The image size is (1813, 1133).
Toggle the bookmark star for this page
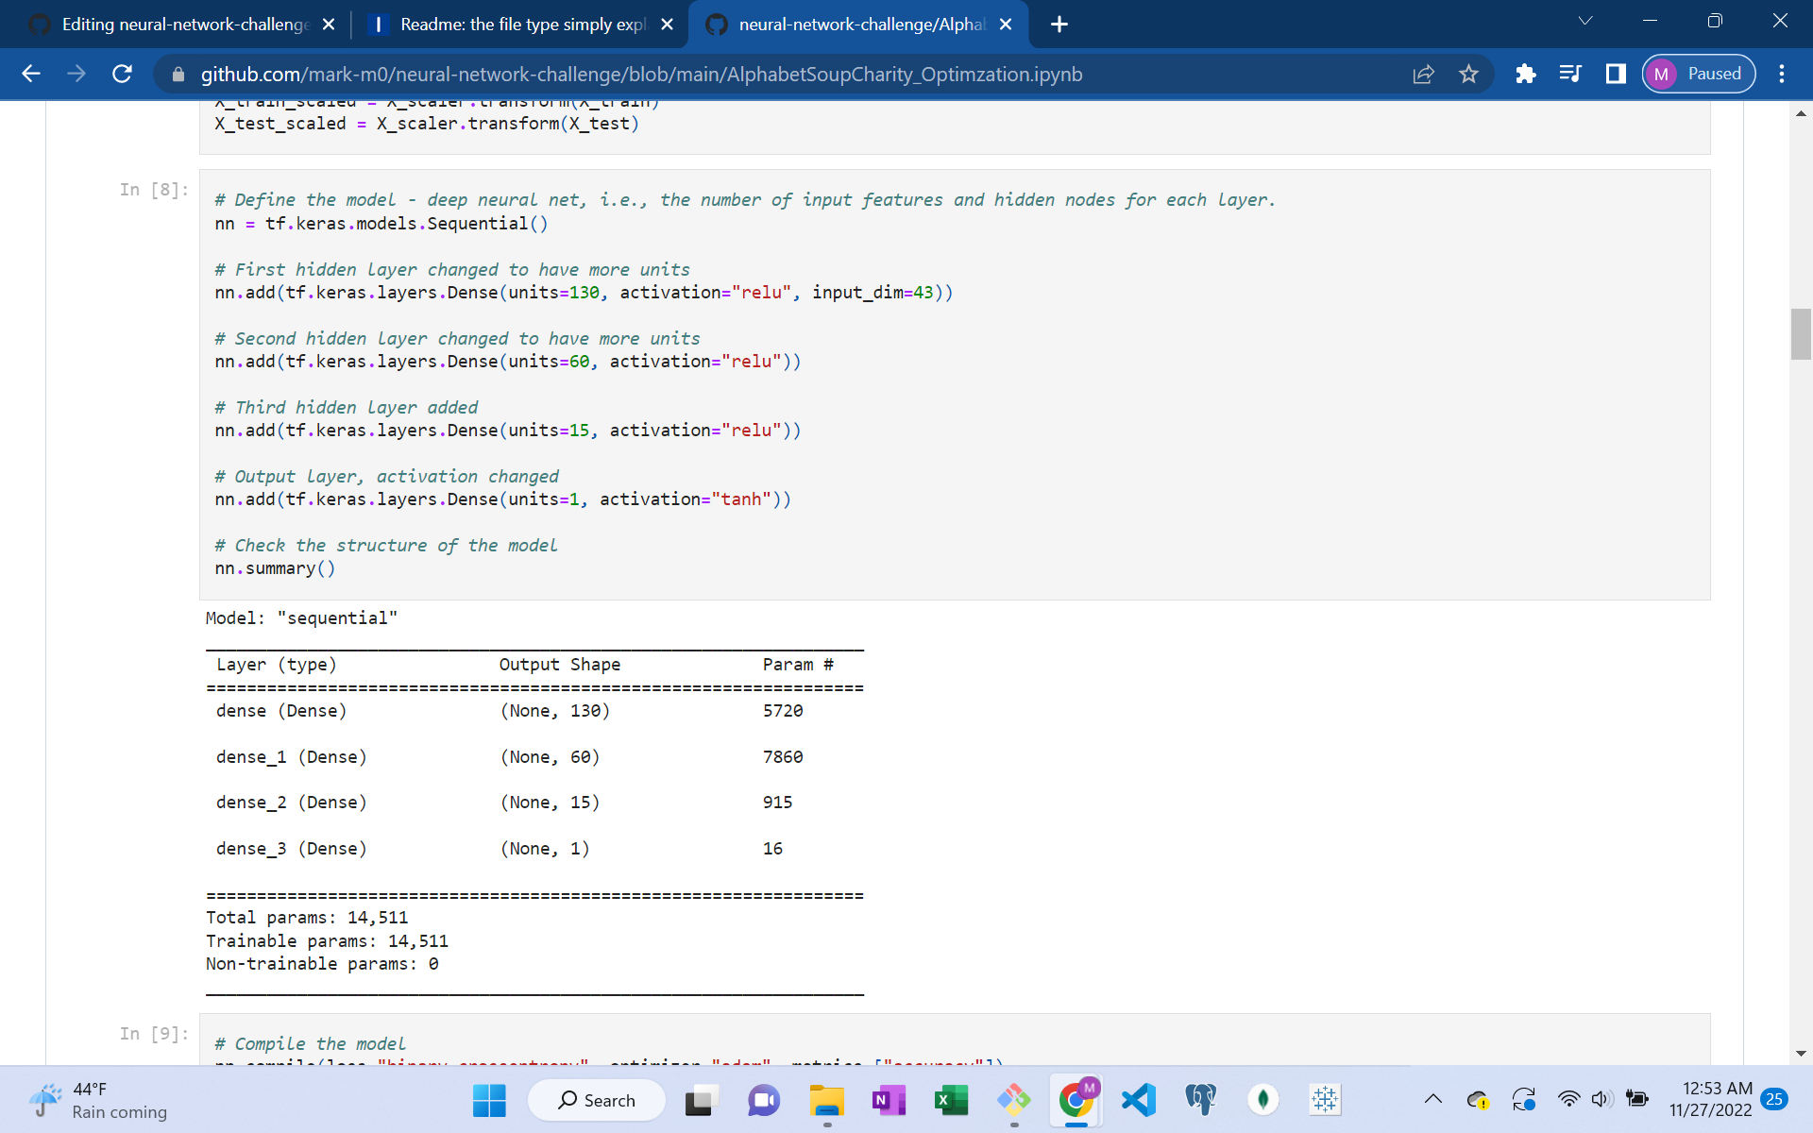1468,74
